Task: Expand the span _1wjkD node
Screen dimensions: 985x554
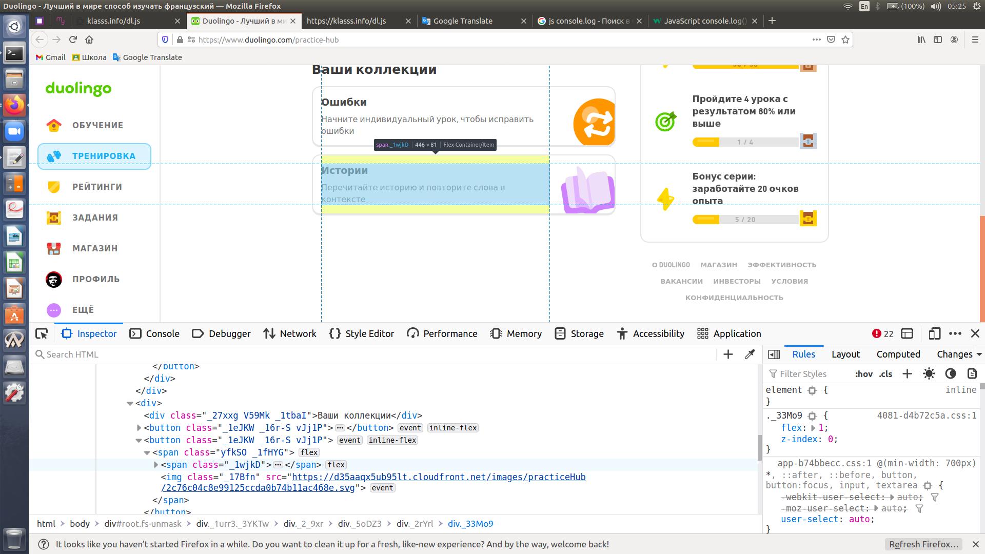Action: click(156, 465)
